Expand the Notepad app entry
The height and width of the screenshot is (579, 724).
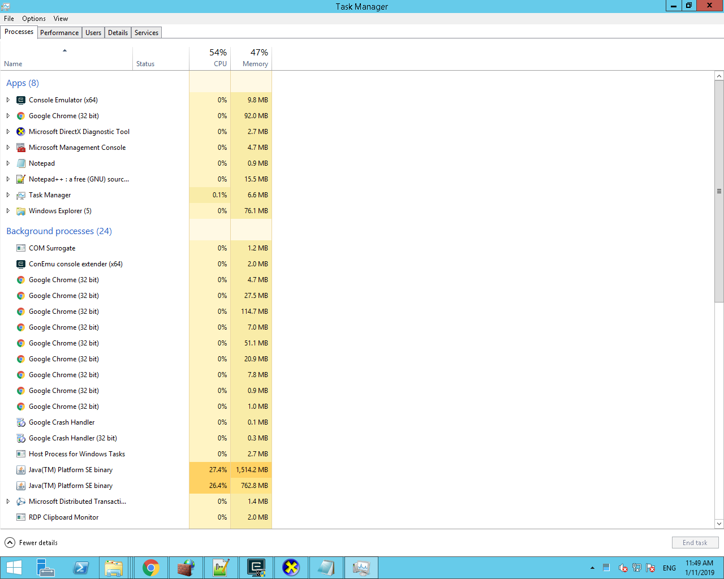pyautogui.click(x=8, y=163)
